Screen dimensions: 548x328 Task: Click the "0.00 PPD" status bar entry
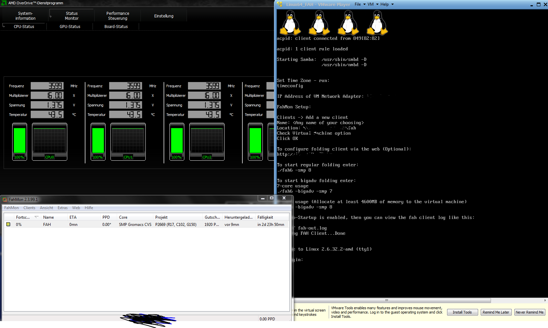coord(267,319)
